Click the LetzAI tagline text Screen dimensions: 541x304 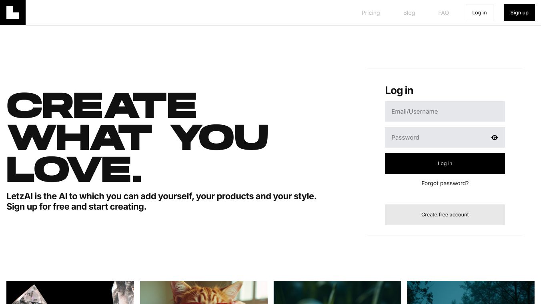161,196
